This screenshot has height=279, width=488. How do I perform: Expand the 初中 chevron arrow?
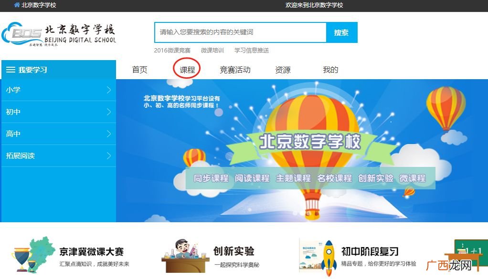(x=108, y=112)
